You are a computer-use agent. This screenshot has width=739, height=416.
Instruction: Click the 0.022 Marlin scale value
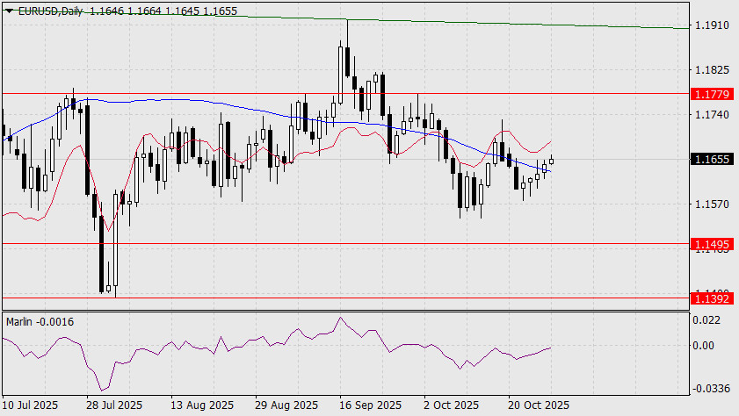coord(706,320)
